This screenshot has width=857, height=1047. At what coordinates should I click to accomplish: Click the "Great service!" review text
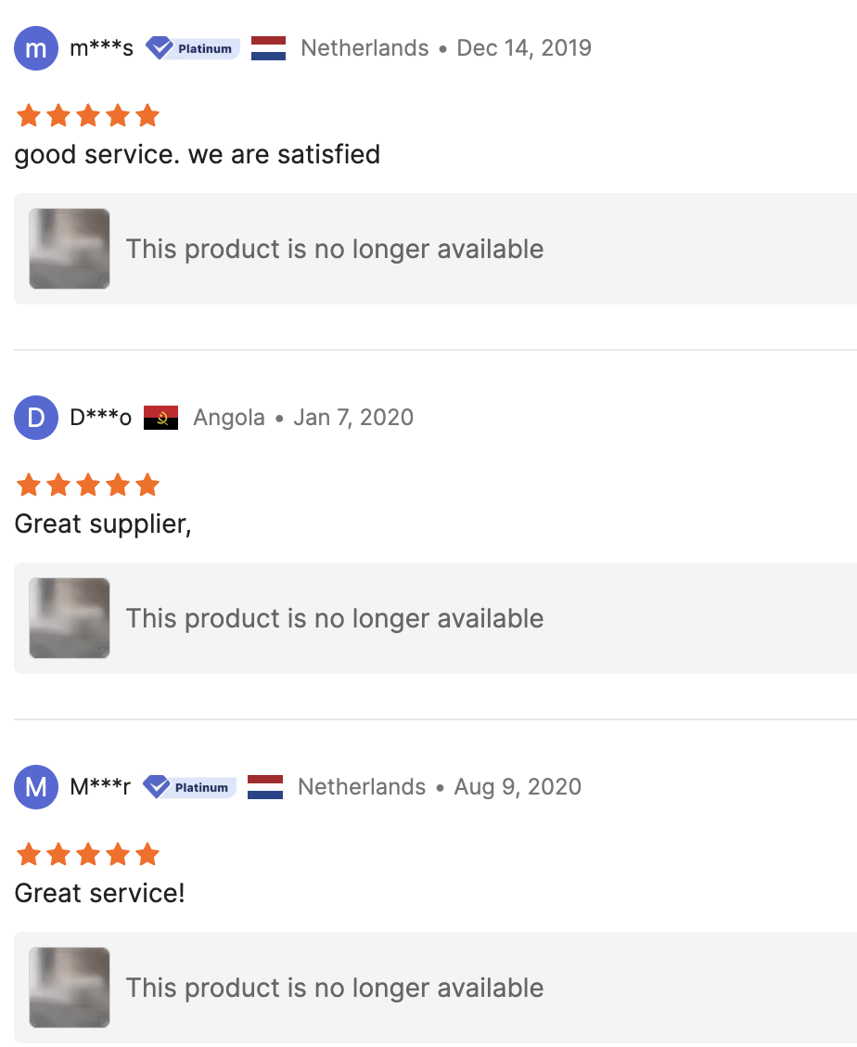pyautogui.click(x=100, y=894)
